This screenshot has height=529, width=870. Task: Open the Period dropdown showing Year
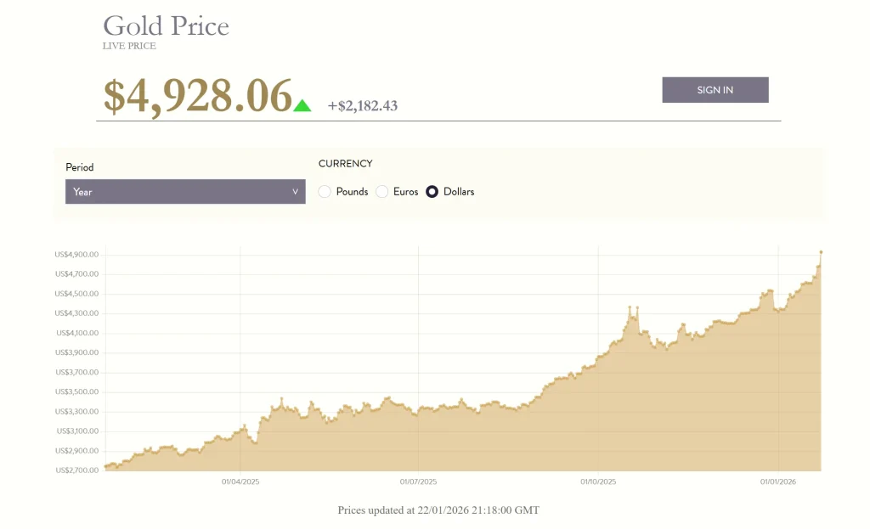click(185, 191)
